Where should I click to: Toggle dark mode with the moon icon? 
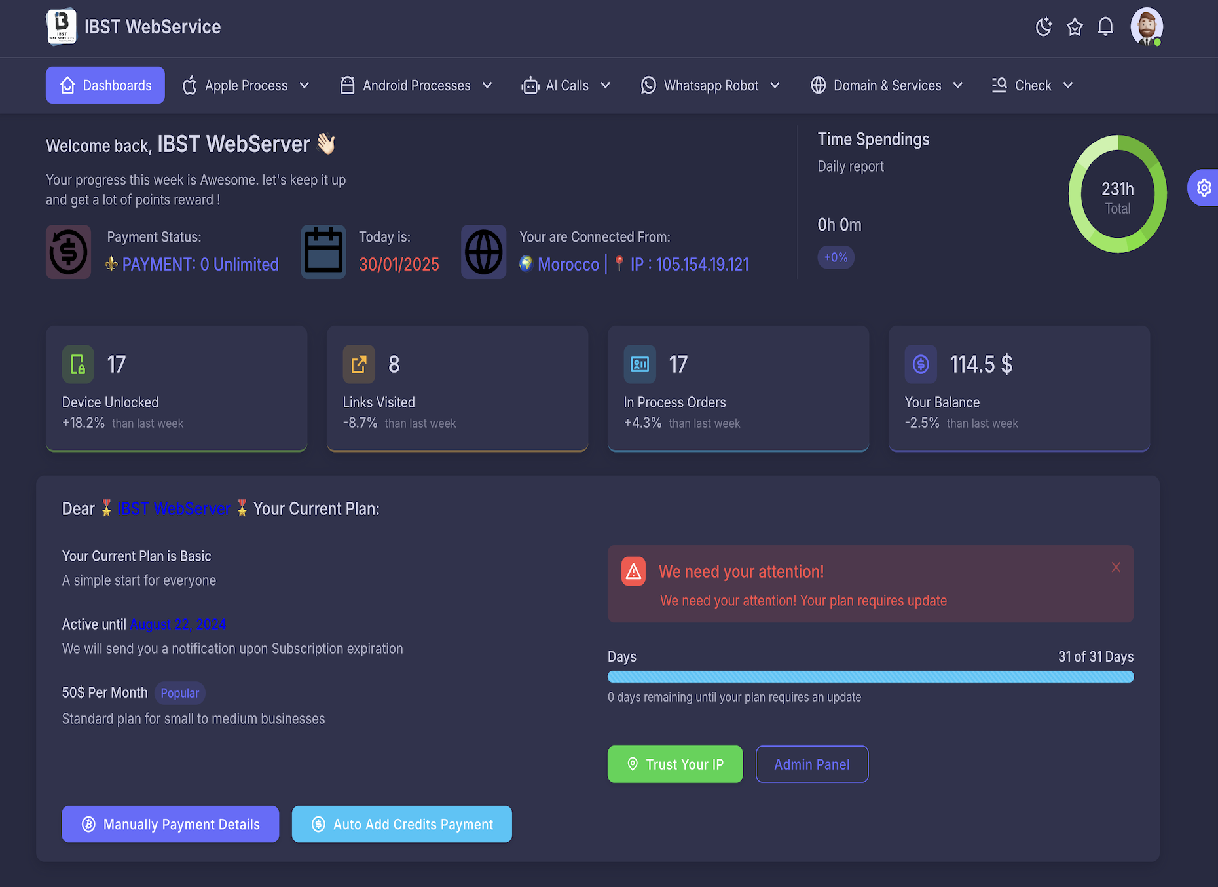(1044, 27)
